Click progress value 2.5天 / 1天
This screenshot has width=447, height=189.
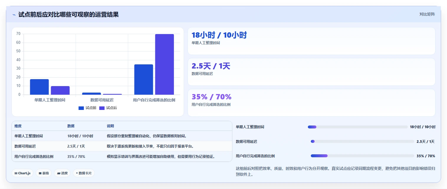click(x=425, y=141)
